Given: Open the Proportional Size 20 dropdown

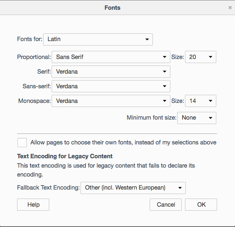Looking at the screenshot, I should (200, 57).
